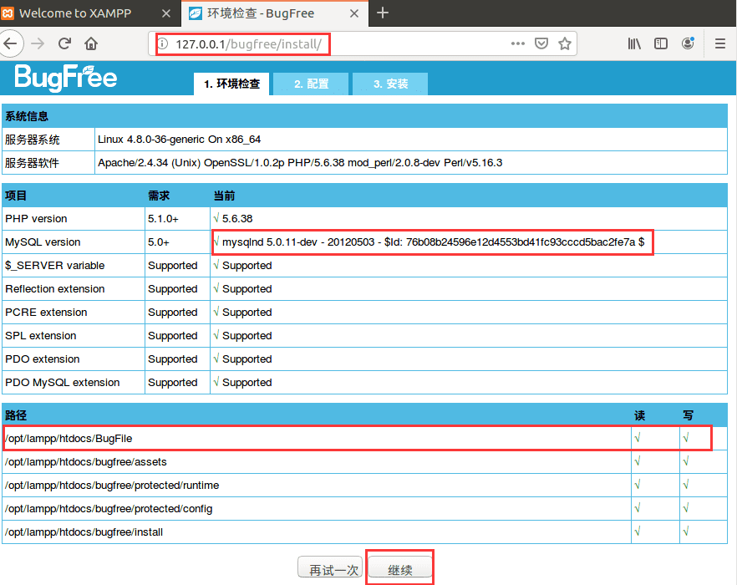
Task: Toggle the sidebar panel icon
Action: point(661,43)
